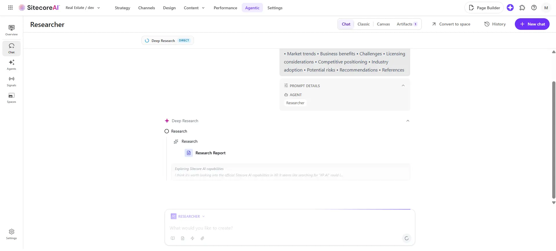
Task: Switch to the Classic view tab
Action: 364,24
